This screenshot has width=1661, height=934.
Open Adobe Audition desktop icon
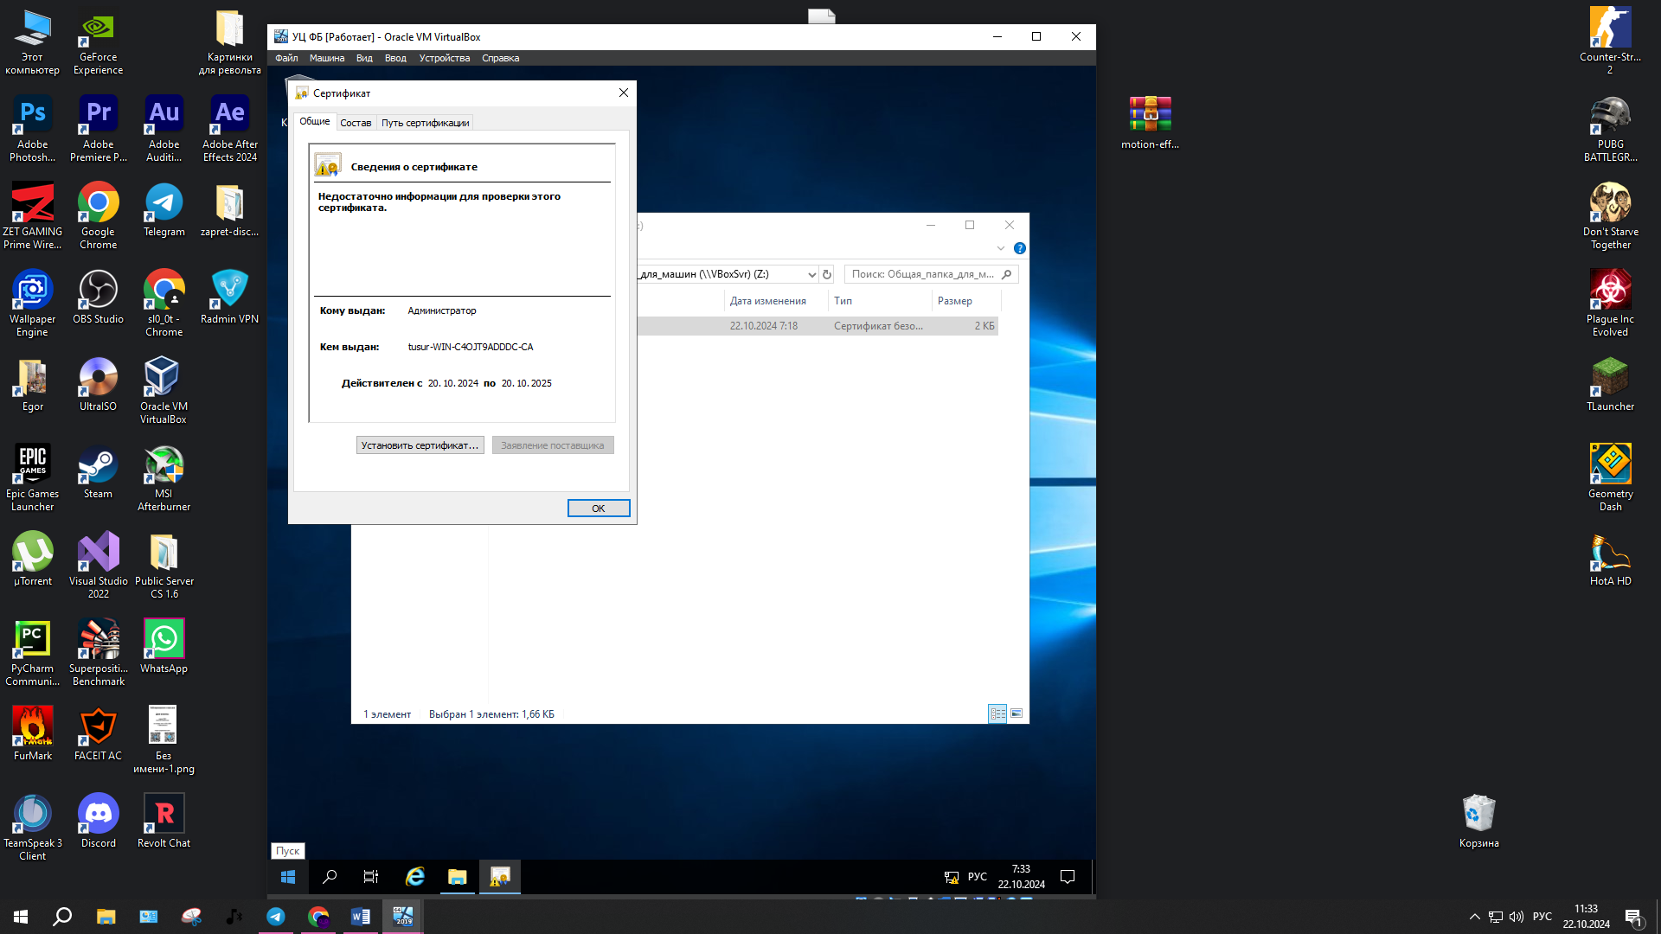click(x=164, y=128)
